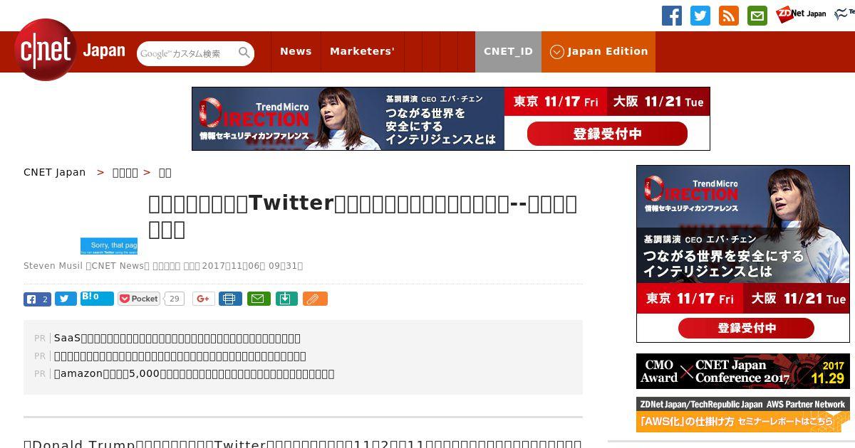Viewport: 855px width, 448px height.
Task: Click the Pocket count bubble showing 29
Action: pyautogui.click(x=174, y=299)
